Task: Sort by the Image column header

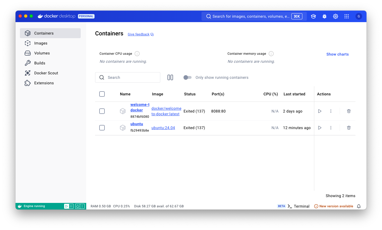Action: 158,94
